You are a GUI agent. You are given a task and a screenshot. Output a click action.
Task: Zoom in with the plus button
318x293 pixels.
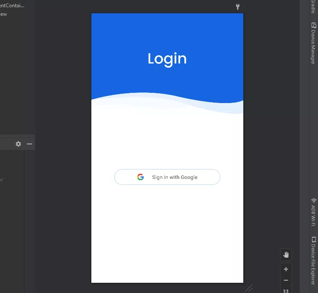click(286, 269)
